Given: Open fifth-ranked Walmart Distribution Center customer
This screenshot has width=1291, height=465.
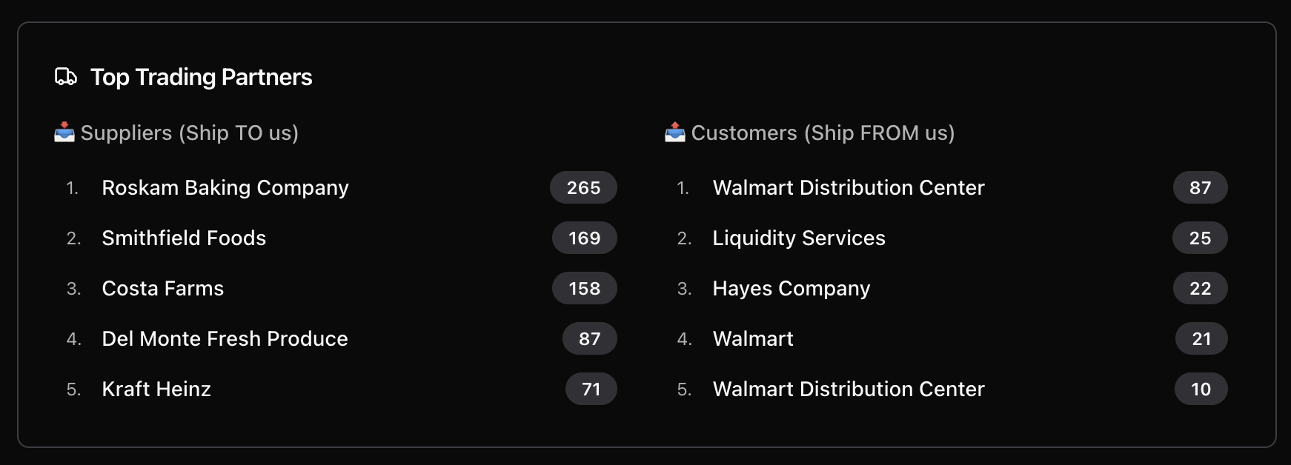Looking at the screenshot, I should click(848, 389).
